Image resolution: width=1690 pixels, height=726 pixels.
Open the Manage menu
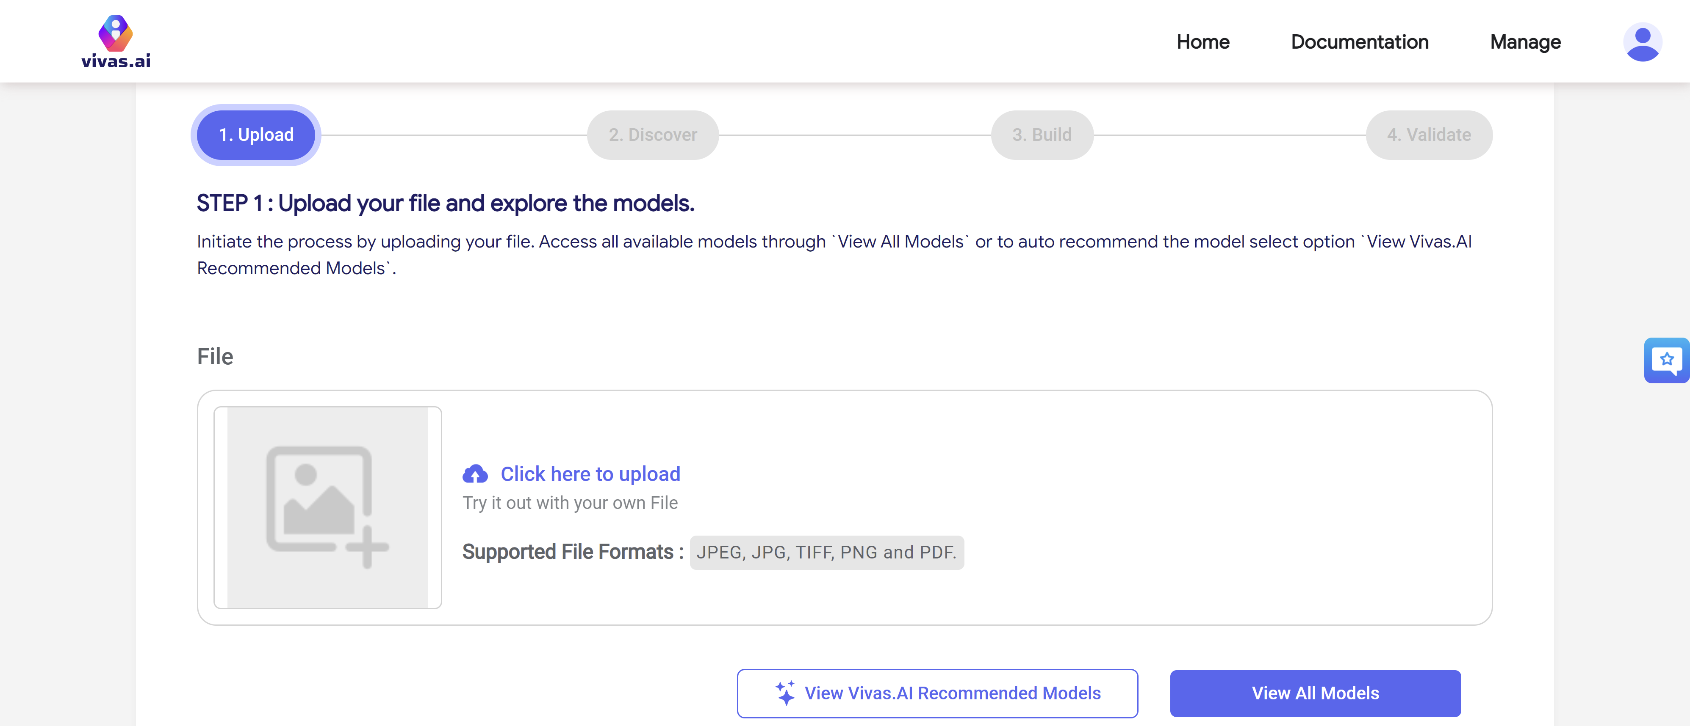click(1525, 42)
